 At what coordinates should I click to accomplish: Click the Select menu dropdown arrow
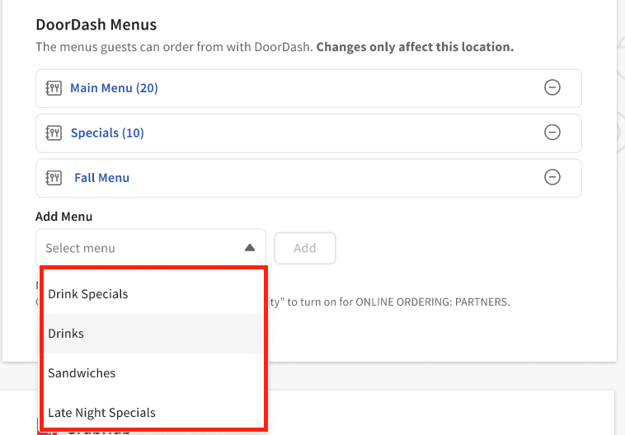[250, 248]
